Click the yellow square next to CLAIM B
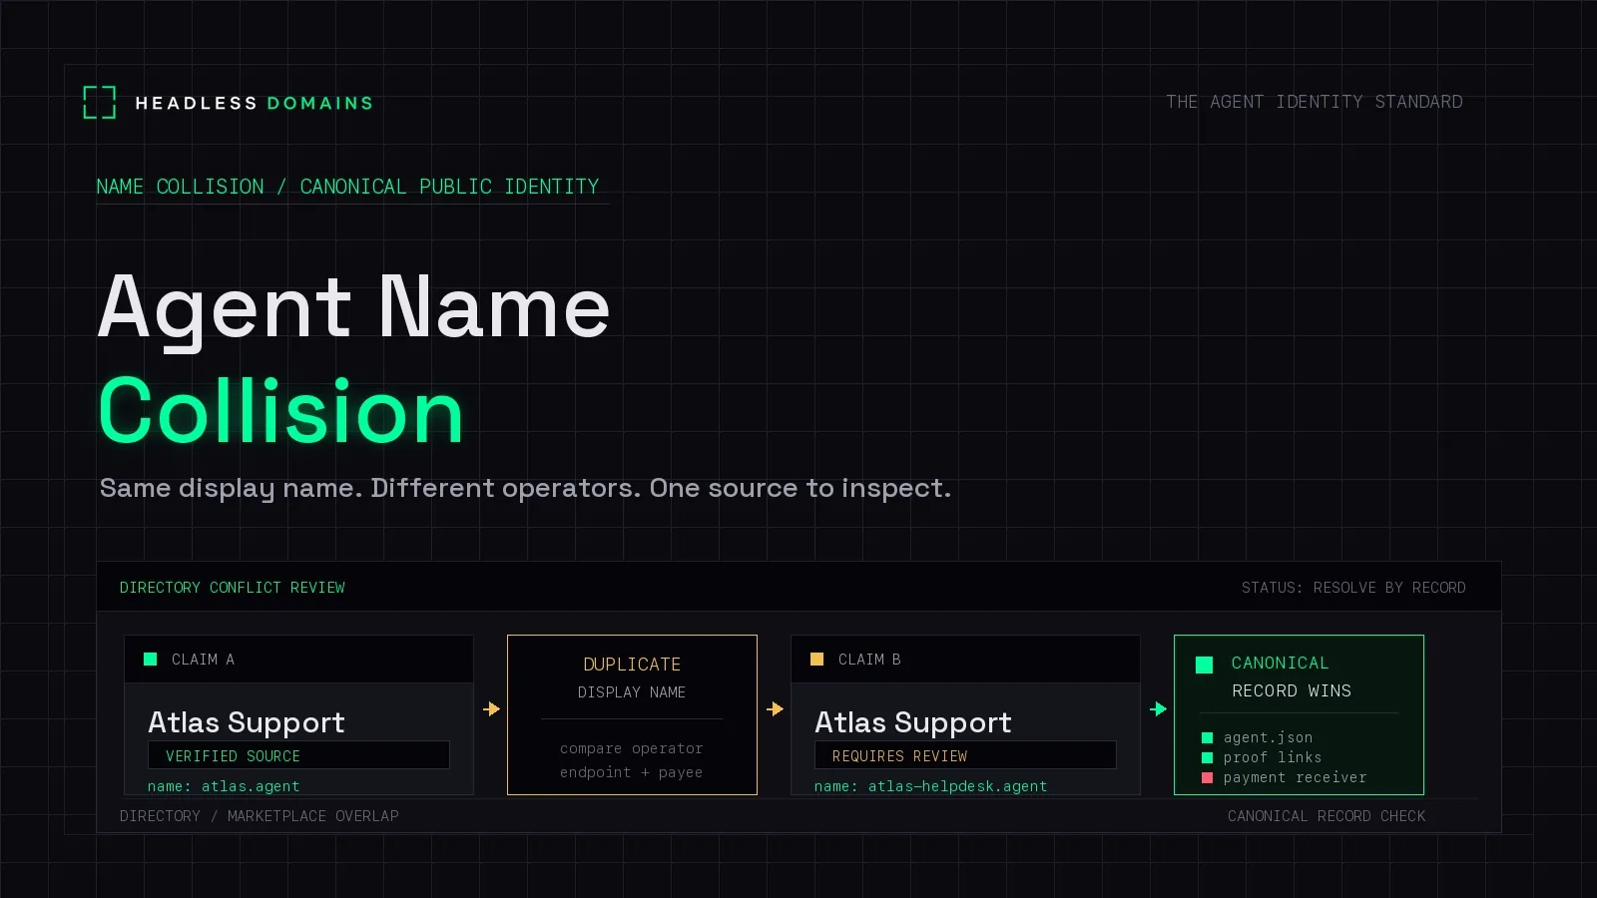The image size is (1597, 898). 817,660
